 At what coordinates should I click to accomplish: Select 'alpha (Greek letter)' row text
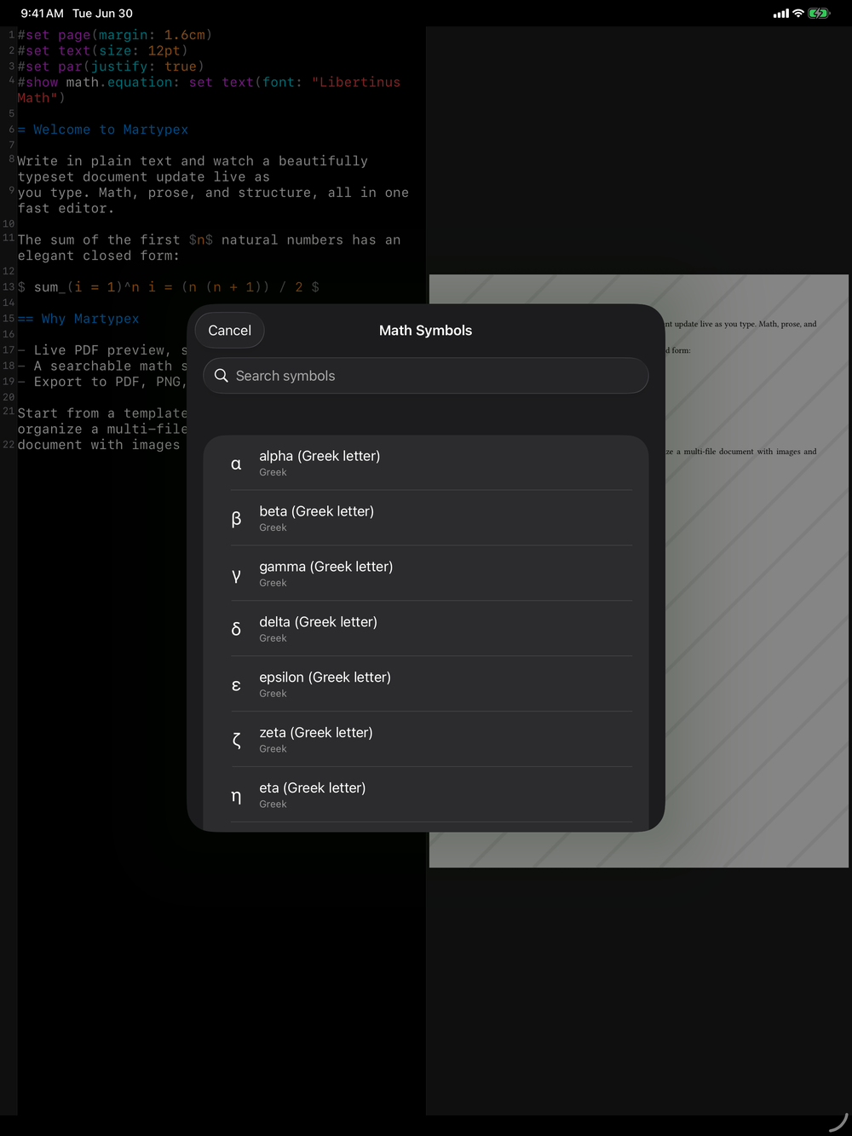tap(319, 456)
